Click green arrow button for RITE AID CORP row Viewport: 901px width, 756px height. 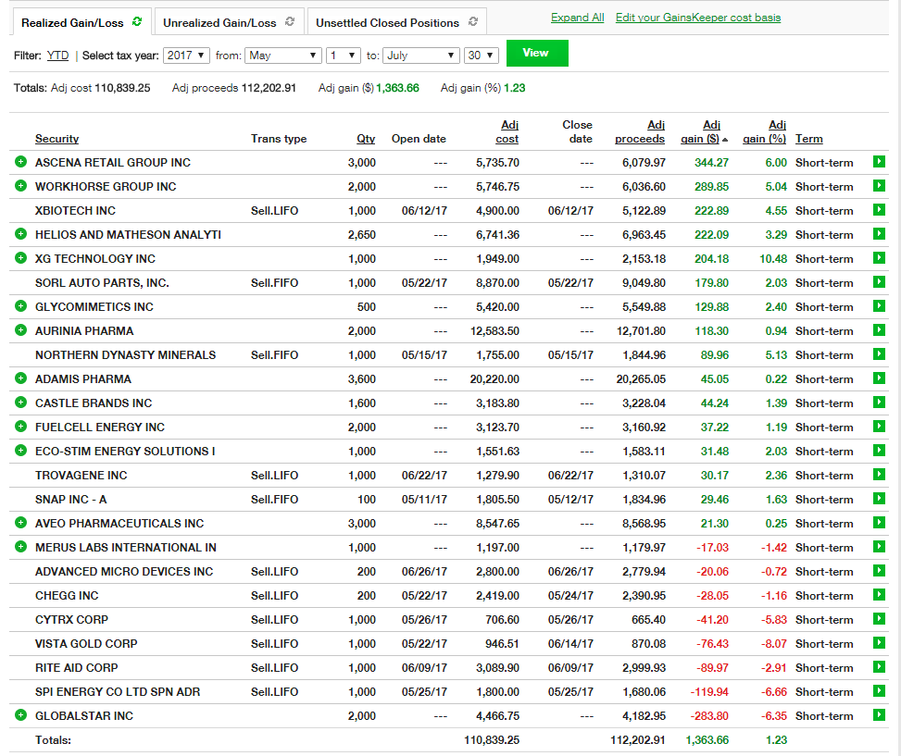[879, 667]
